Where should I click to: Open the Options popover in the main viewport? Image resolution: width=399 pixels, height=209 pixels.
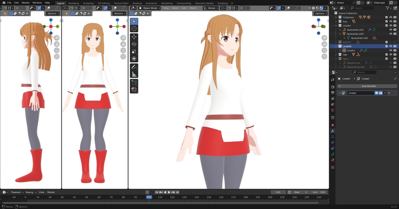[x=320, y=13]
